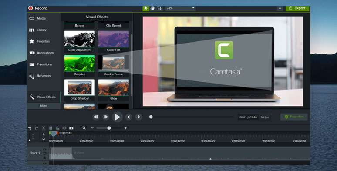337x171 pixels.
Task: Cut the selection with the scissors icon
Action: click(x=44, y=128)
